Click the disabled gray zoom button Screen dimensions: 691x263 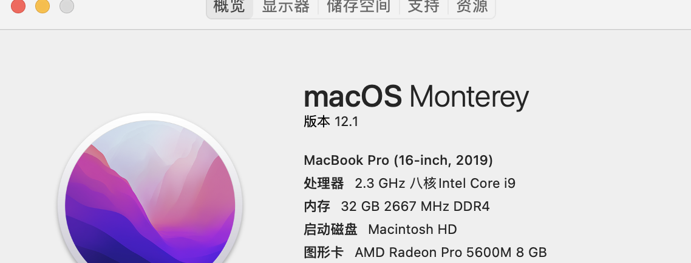tap(67, 6)
